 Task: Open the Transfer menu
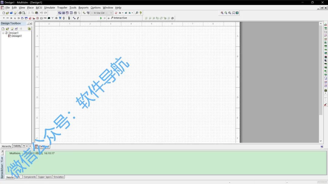[x=62, y=8]
